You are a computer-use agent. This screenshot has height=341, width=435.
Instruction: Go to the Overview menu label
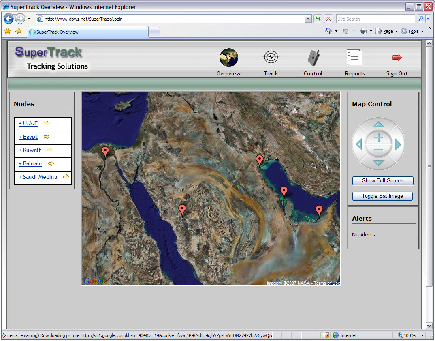click(228, 73)
